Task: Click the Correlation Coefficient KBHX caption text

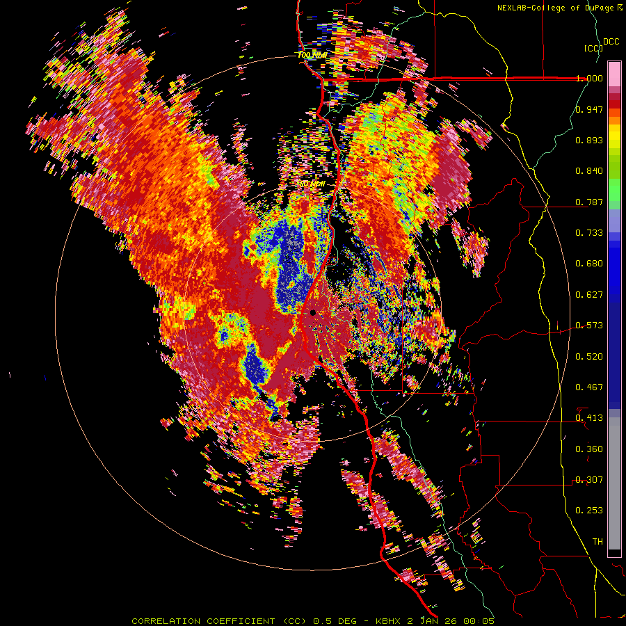Action: point(313,621)
